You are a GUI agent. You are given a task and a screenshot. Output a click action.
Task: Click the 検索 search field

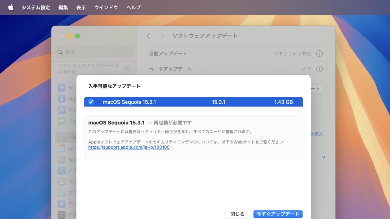click(x=94, y=52)
